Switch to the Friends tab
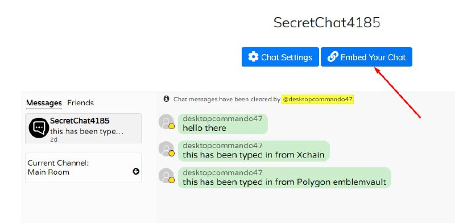This screenshot has width=455, height=223. click(80, 103)
